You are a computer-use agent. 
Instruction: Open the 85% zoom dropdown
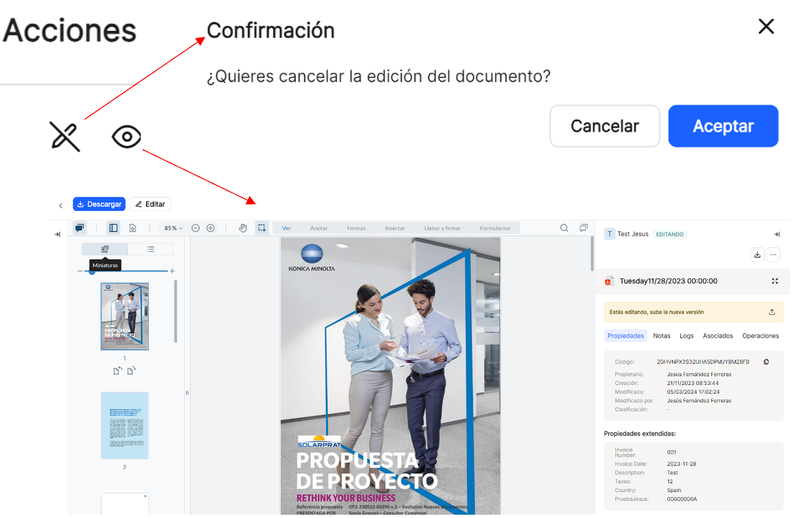[173, 228]
